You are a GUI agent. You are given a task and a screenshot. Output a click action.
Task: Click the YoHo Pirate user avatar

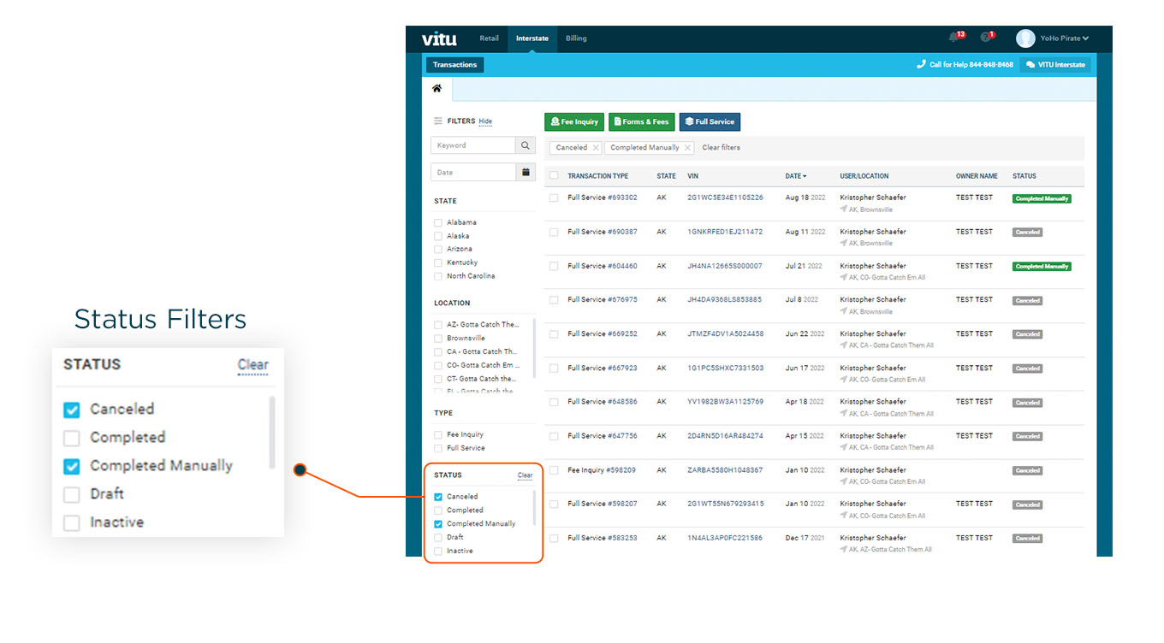[x=1025, y=38]
